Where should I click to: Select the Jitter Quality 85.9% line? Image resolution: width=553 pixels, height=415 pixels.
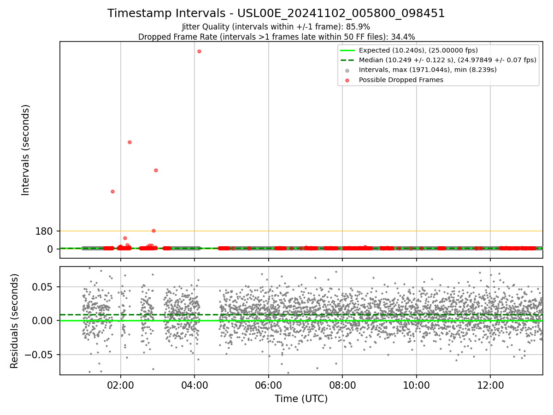[276, 27]
